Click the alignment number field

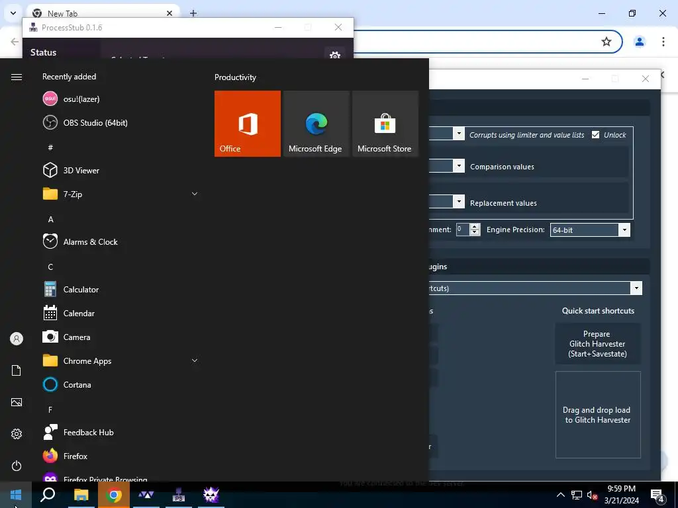tap(463, 230)
